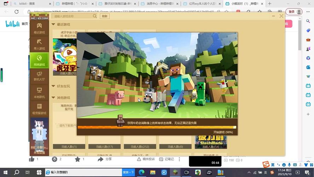Click the 当前人数(17) label

(104, 147)
